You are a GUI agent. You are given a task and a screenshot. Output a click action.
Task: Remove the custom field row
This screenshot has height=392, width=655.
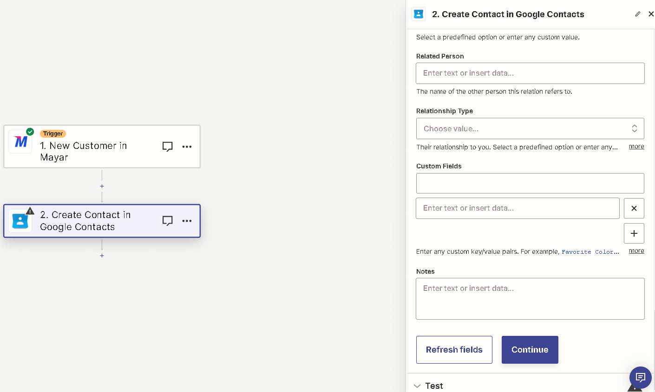click(x=634, y=208)
